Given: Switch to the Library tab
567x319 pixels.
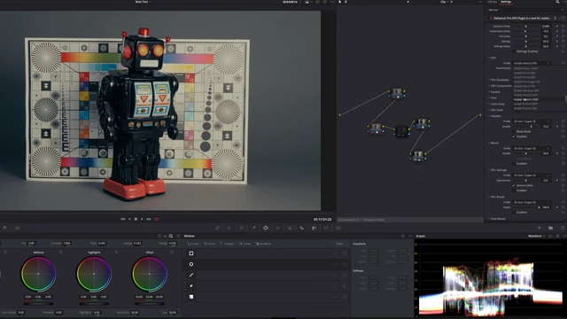Looking at the screenshot, I should pyautogui.click(x=493, y=2).
